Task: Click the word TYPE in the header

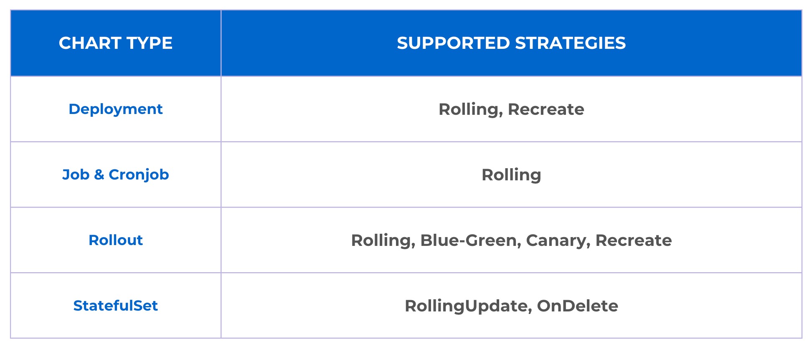Action: (x=149, y=43)
